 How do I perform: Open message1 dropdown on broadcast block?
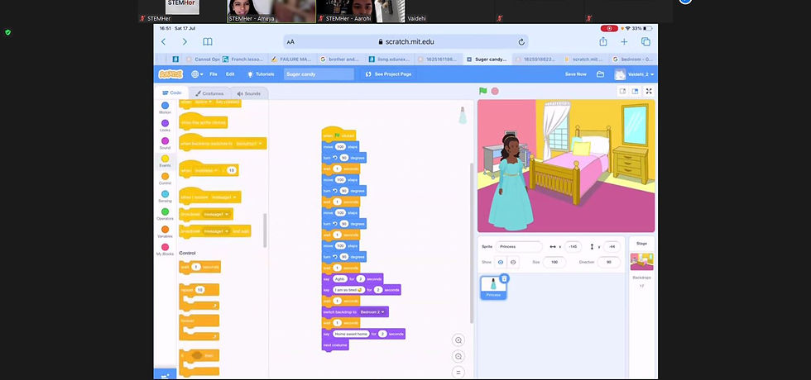tap(216, 214)
